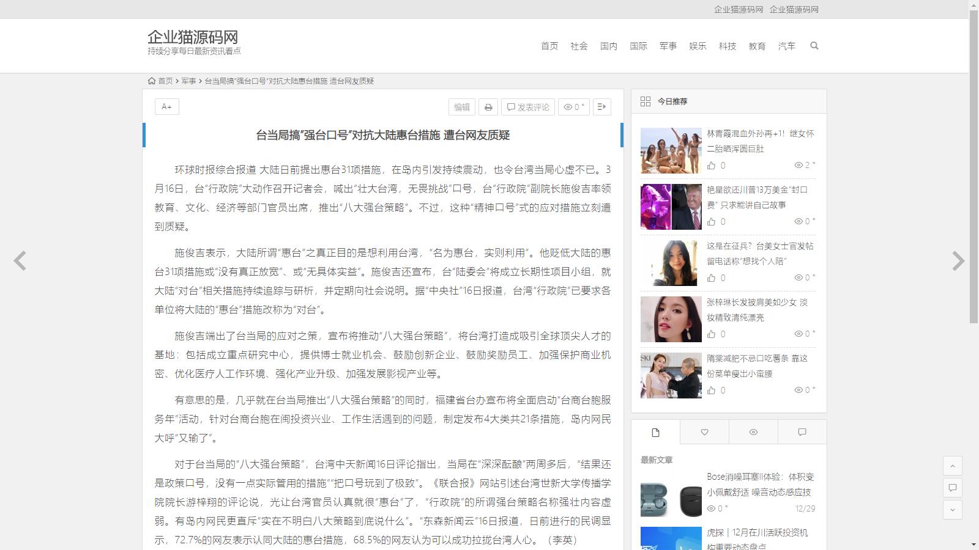Click the print icon above article
This screenshot has height=550, width=979.
(x=488, y=107)
